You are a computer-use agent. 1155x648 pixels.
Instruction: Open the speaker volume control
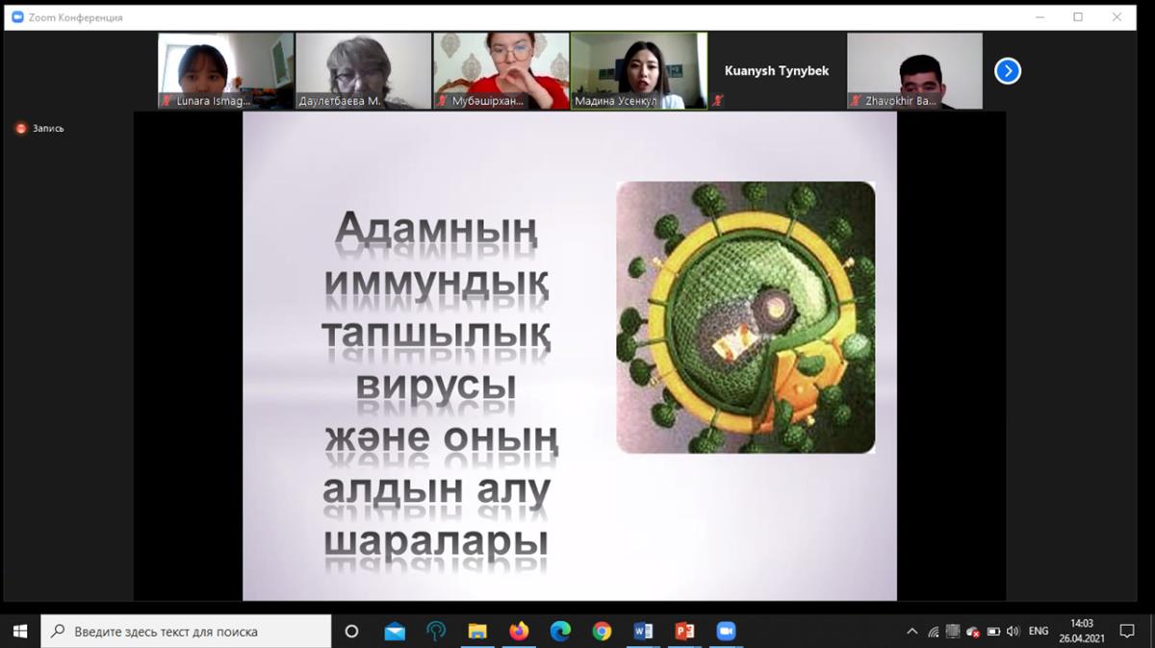[1014, 632]
